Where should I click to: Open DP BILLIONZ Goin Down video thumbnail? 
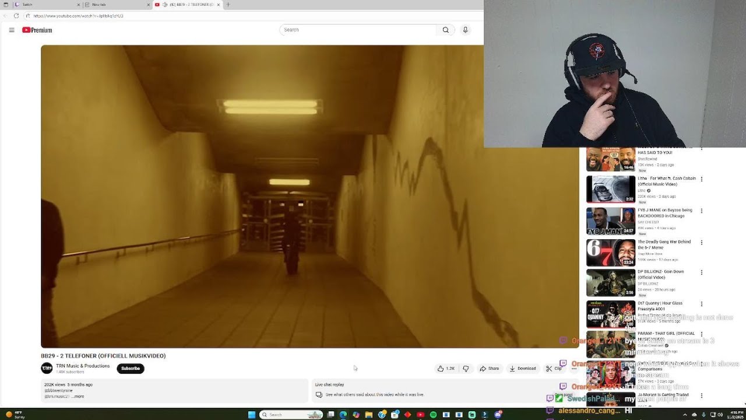coord(611,283)
